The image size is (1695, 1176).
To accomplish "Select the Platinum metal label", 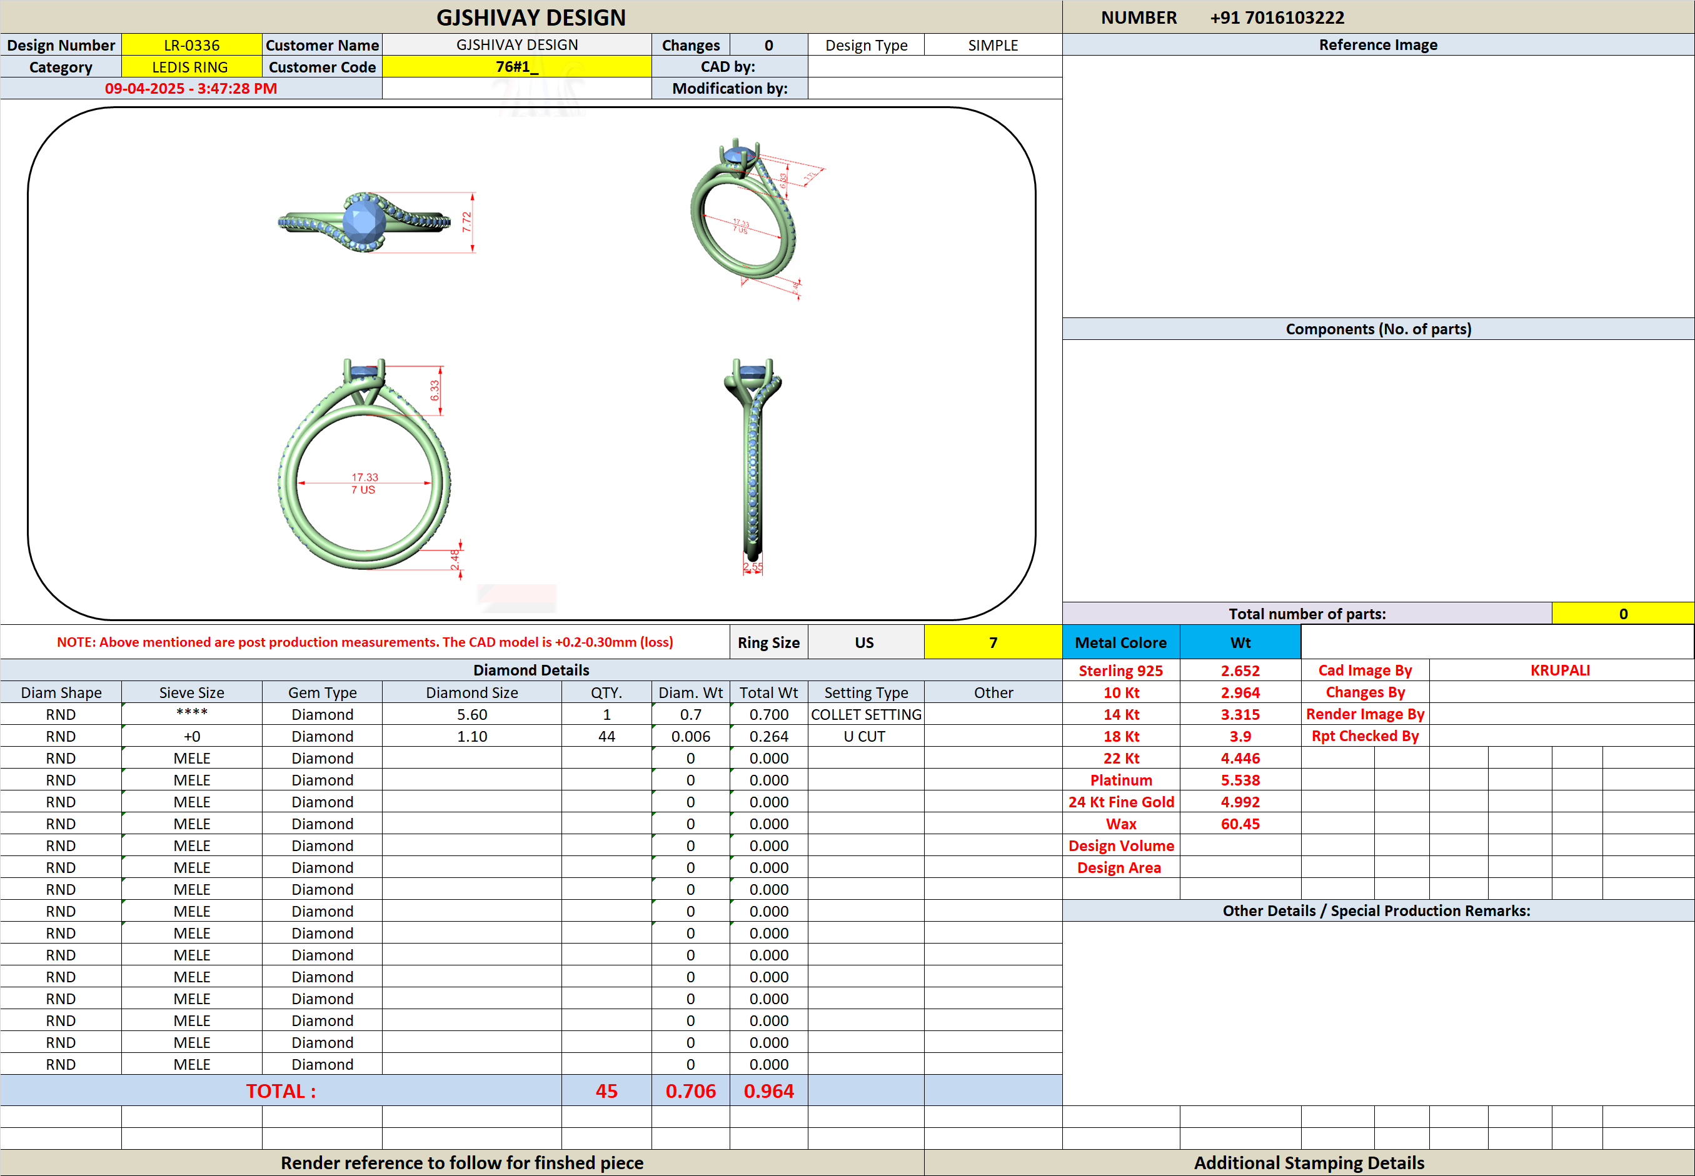I will [x=1120, y=780].
